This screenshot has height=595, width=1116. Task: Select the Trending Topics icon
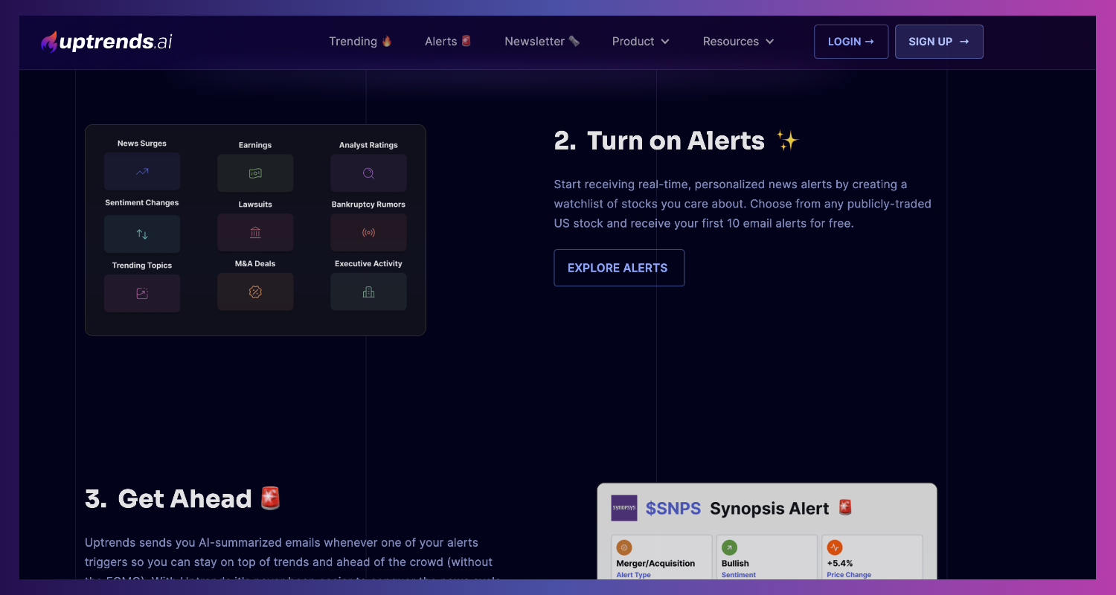141,293
